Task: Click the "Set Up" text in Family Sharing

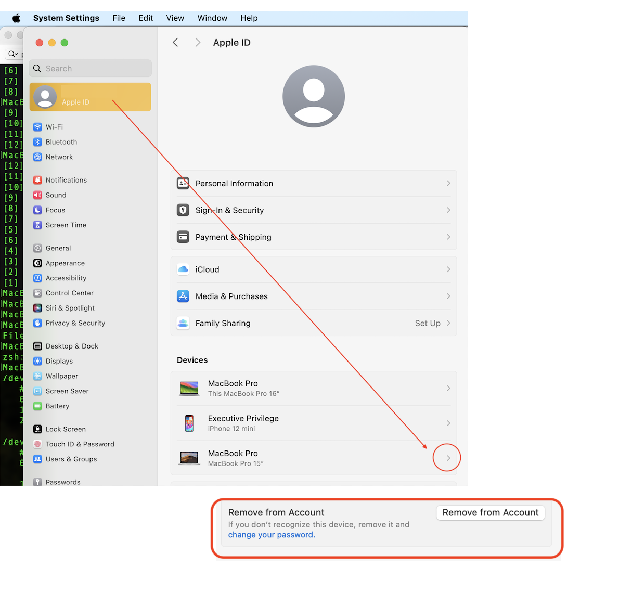Action: click(428, 324)
